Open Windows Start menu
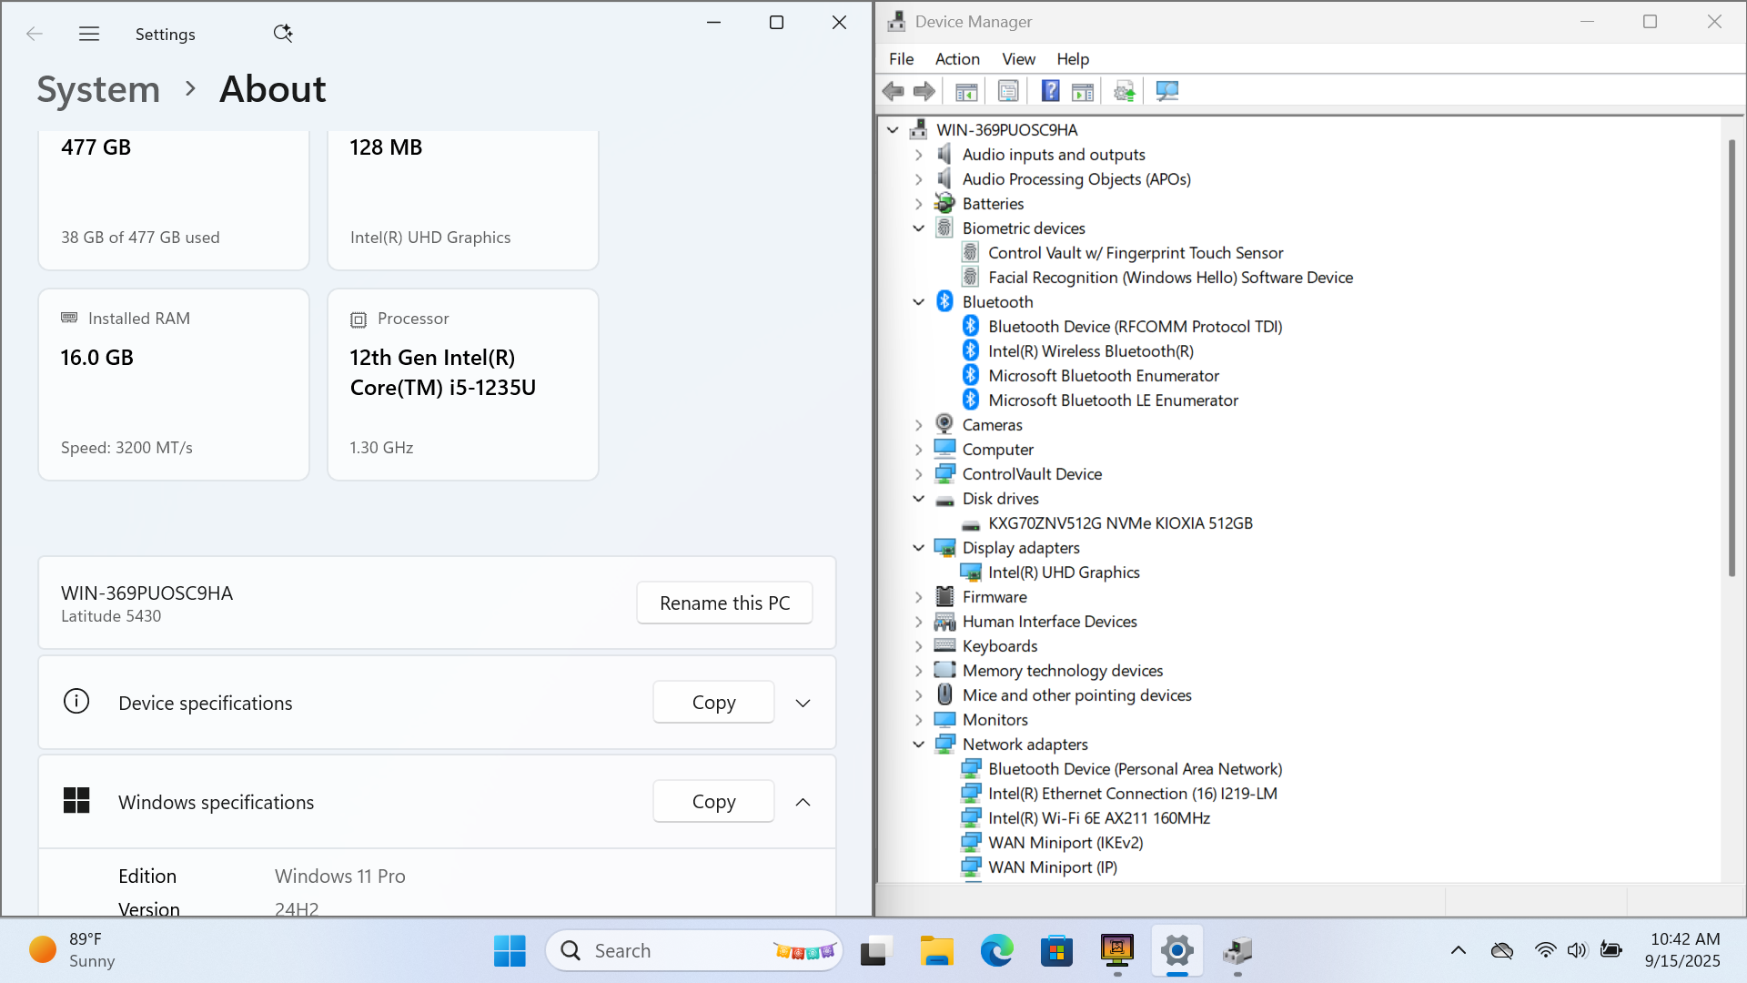Viewport: 1747px width, 983px height. pos(510,950)
